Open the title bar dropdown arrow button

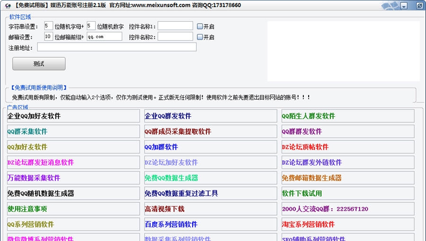pos(404,6)
